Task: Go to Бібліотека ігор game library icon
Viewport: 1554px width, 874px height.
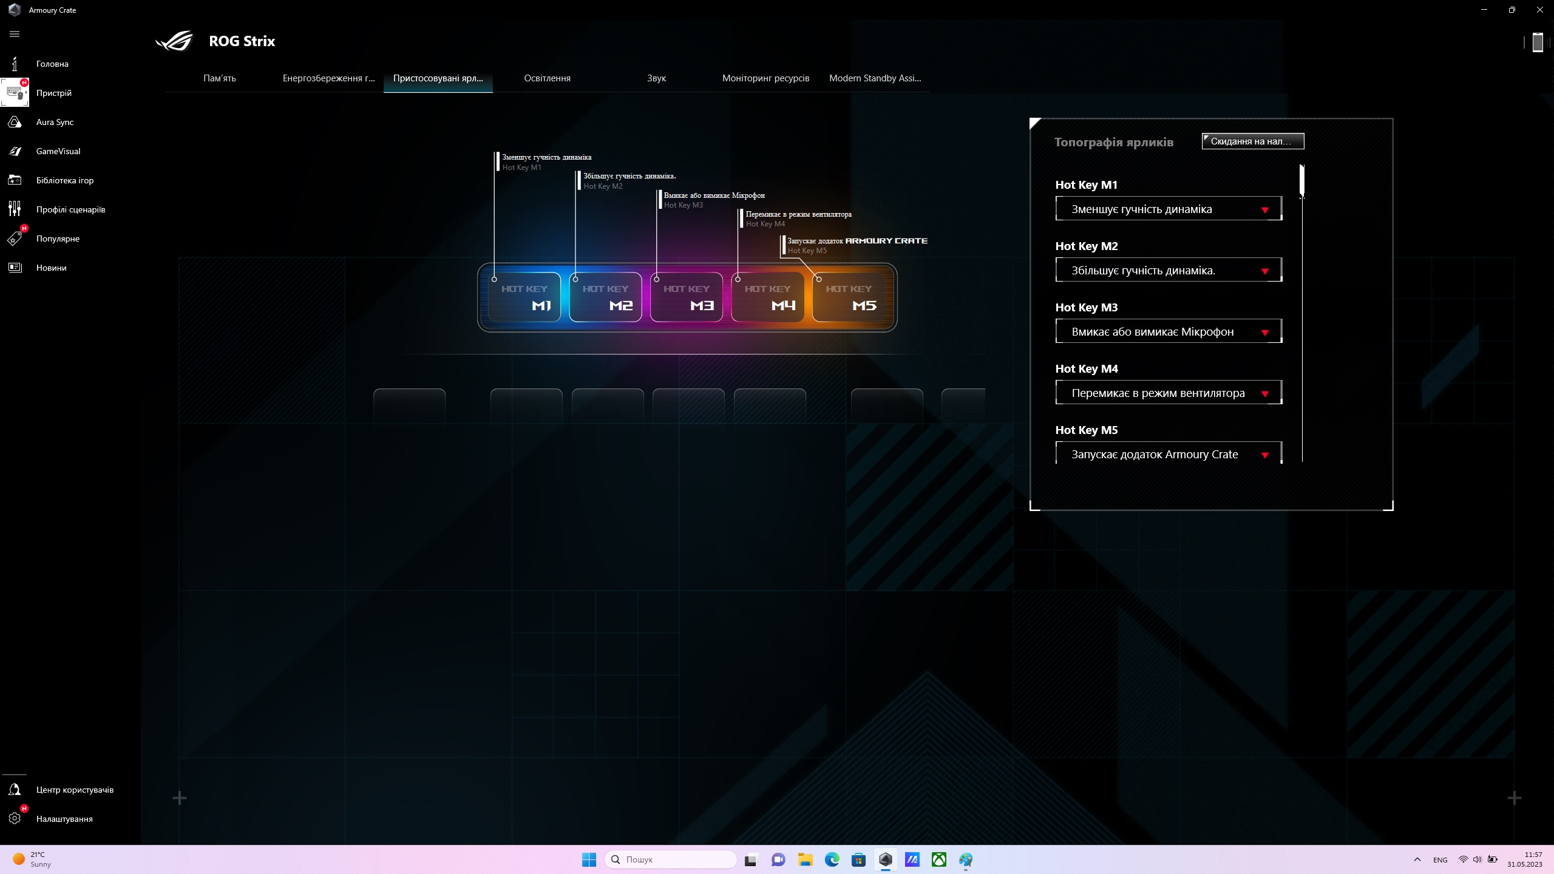Action: coord(15,180)
